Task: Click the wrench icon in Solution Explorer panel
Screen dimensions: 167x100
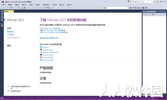Action: click(153, 15)
